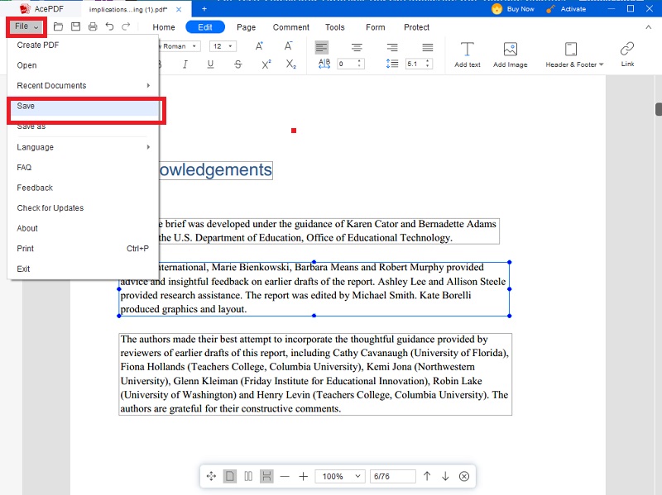Image resolution: width=662 pixels, height=495 pixels.
Task: Justify the text
Action: (x=428, y=47)
